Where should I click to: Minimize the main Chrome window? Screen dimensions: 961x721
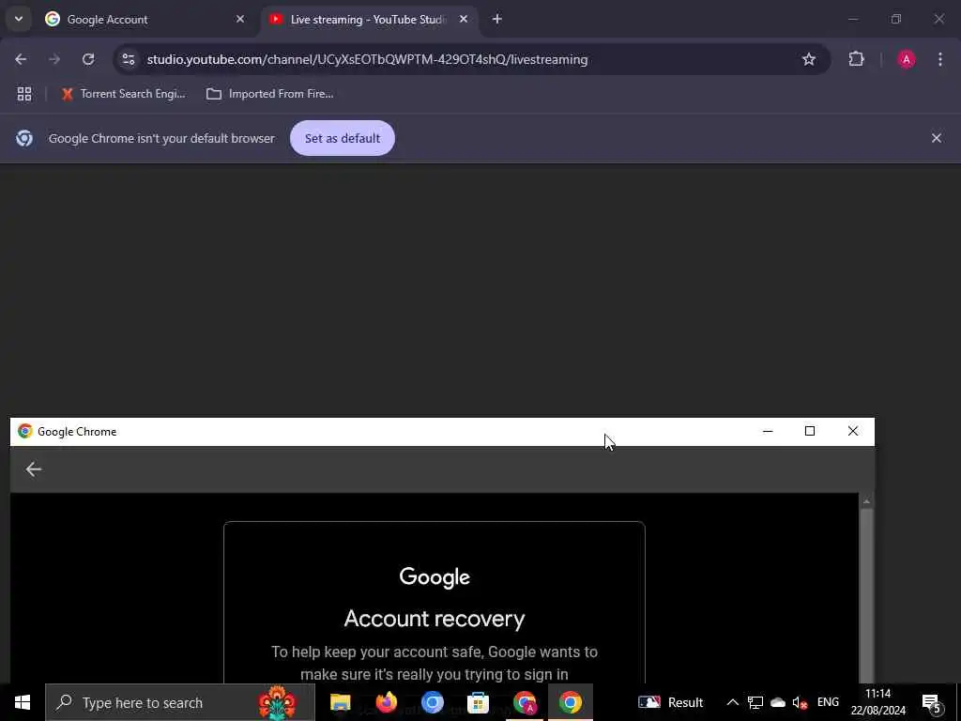(853, 19)
